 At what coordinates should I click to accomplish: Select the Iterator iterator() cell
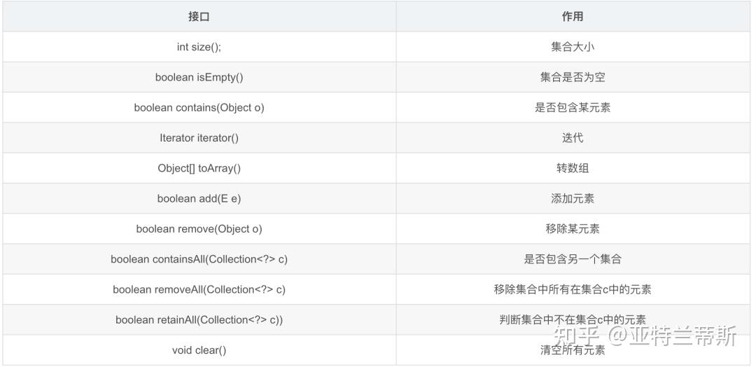(x=199, y=138)
